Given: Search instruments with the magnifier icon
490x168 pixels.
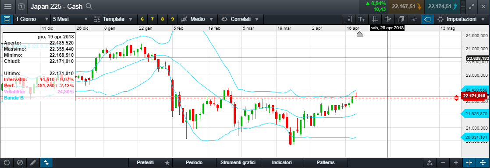Looking at the screenshot, I should click(89, 6).
